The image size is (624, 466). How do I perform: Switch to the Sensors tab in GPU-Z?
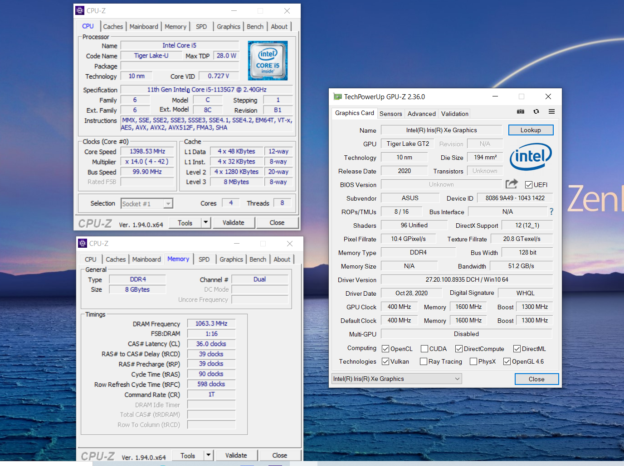391,114
